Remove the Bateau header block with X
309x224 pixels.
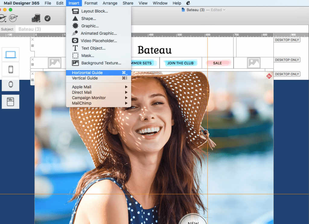(x=33, y=40)
